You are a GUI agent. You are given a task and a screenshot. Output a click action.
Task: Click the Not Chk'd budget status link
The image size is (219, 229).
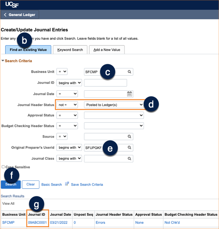pyautogui.click(x=172, y=222)
